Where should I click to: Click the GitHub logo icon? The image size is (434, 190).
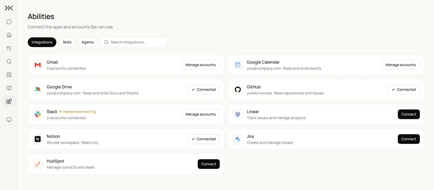(x=238, y=90)
